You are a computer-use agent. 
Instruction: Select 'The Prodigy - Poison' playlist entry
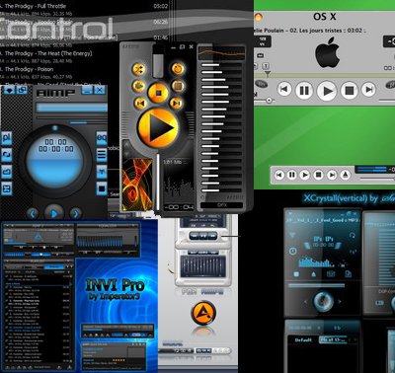click(x=29, y=69)
